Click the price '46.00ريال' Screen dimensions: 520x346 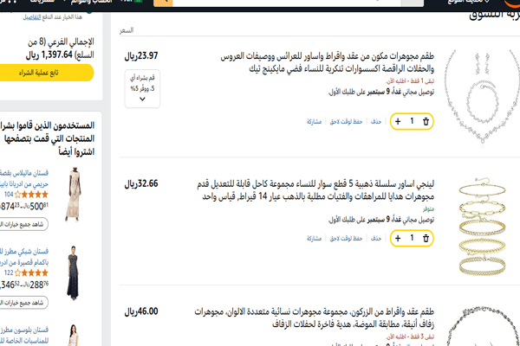pos(141,311)
